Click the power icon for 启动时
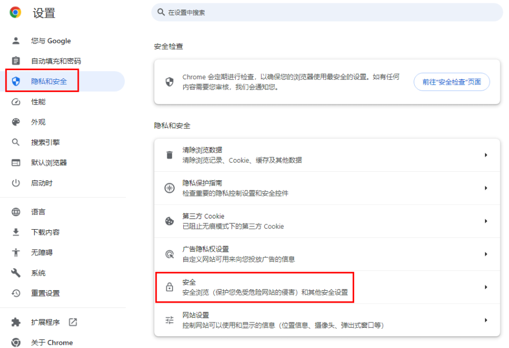This screenshot has width=509, height=348. click(x=16, y=183)
